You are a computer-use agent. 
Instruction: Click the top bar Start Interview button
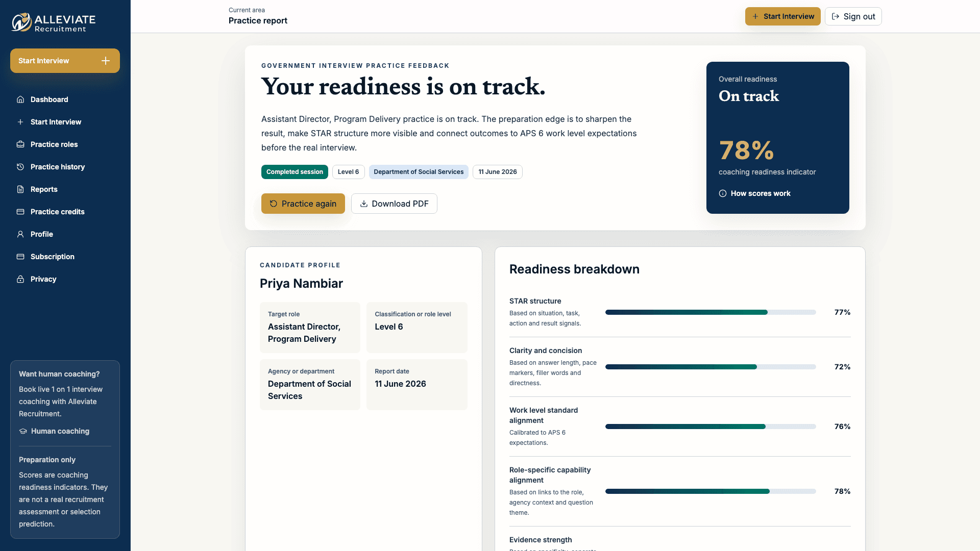(x=782, y=16)
